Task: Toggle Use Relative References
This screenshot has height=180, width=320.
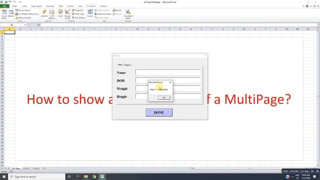Action: (x=26, y=14)
